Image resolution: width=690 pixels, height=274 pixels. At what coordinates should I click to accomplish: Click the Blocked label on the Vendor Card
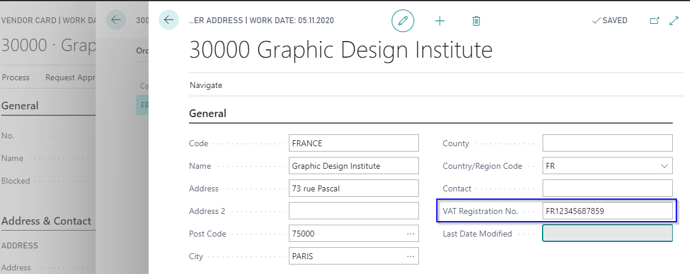pos(15,181)
